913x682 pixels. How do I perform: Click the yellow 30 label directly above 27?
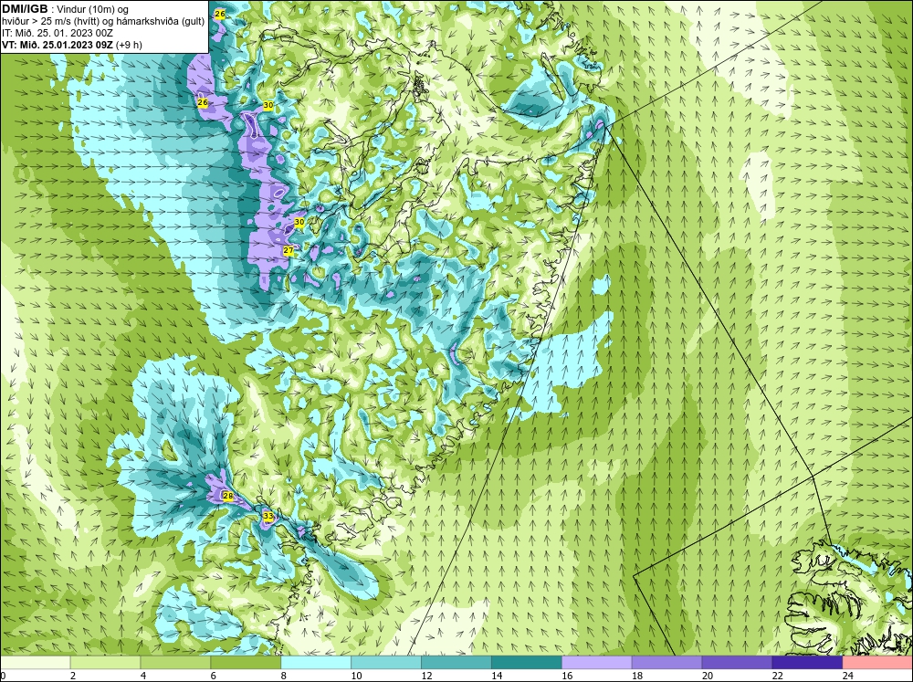click(299, 222)
